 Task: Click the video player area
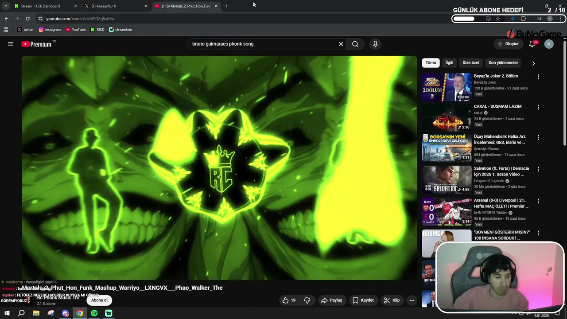tap(219, 167)
